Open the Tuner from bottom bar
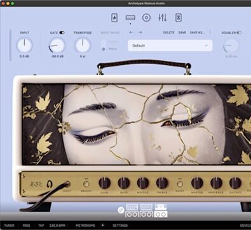This screenshot has width=251, height=230. [x=10, y=226]
